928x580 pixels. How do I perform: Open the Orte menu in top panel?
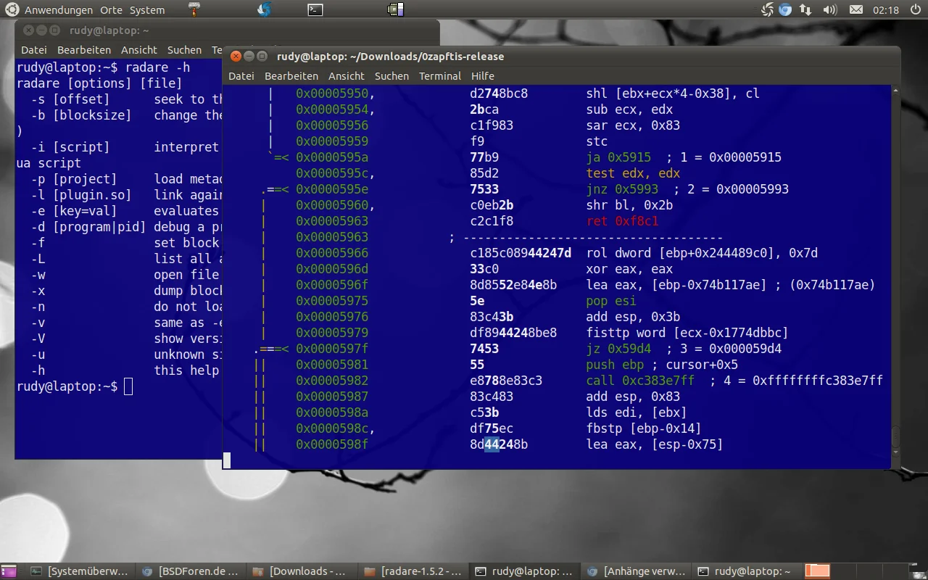111,10
